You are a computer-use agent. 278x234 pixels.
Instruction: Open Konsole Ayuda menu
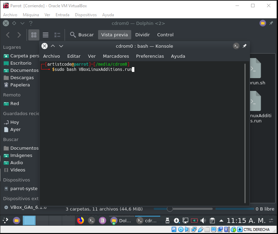178,56
